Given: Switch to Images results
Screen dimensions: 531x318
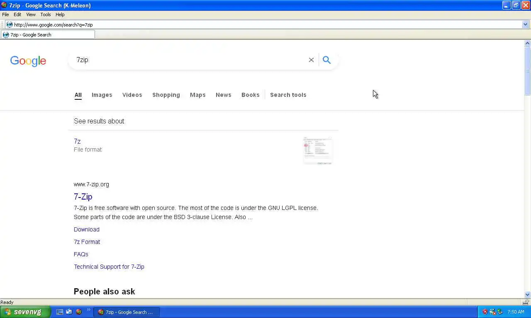Looking at the screenshot, I should [102, 95].
